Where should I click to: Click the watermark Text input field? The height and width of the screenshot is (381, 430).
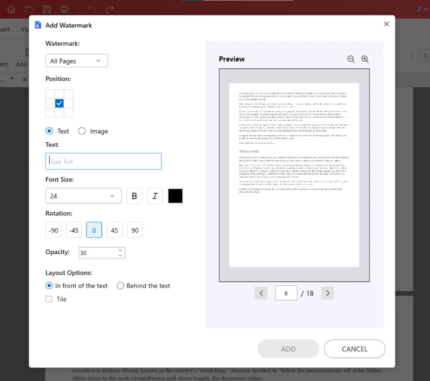(103, 161)
